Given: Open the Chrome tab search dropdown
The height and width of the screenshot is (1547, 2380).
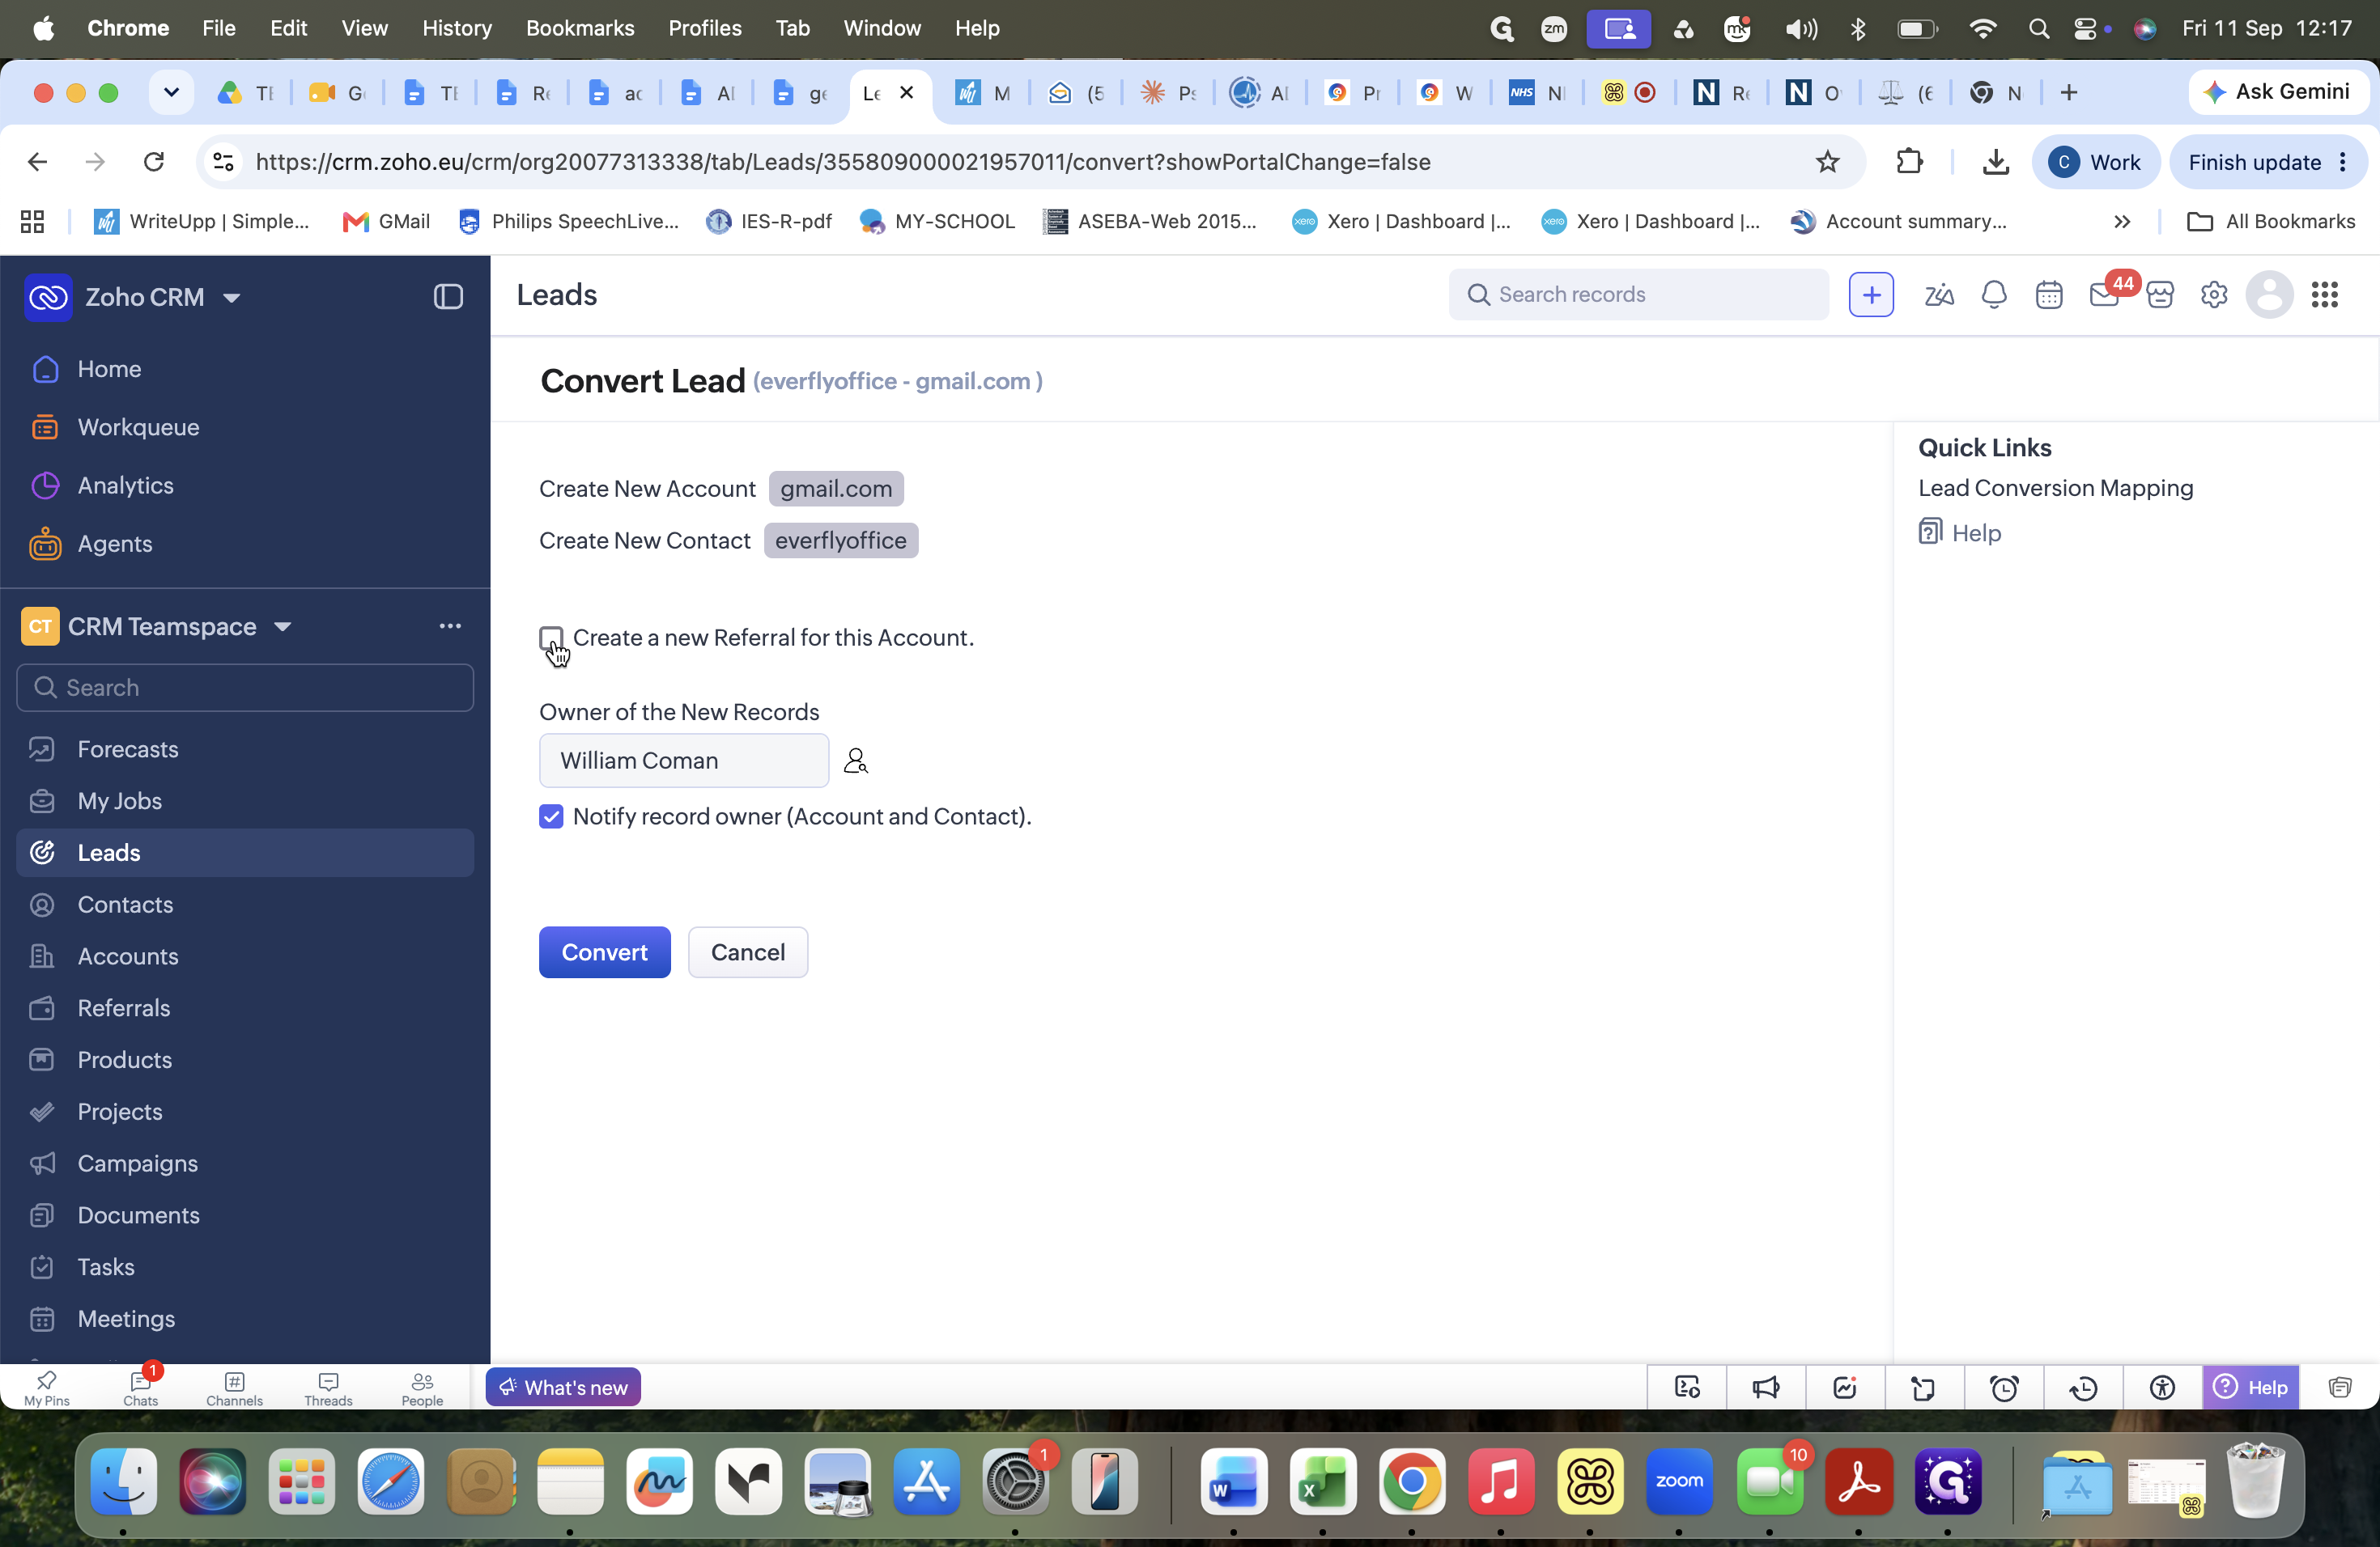Looking at the screenshot, I should [x=171, y=93].
